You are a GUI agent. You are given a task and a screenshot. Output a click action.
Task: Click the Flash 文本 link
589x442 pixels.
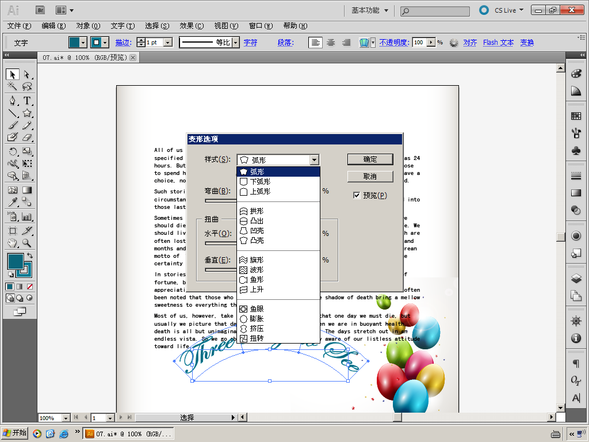pyautogui.click(x=498, y=43)
